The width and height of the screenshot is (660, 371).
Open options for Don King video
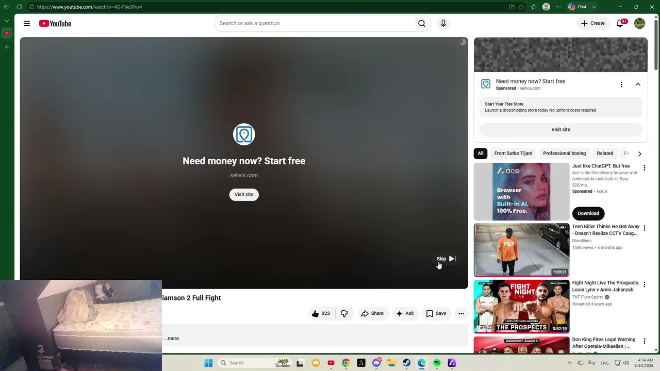click(644, 341)
